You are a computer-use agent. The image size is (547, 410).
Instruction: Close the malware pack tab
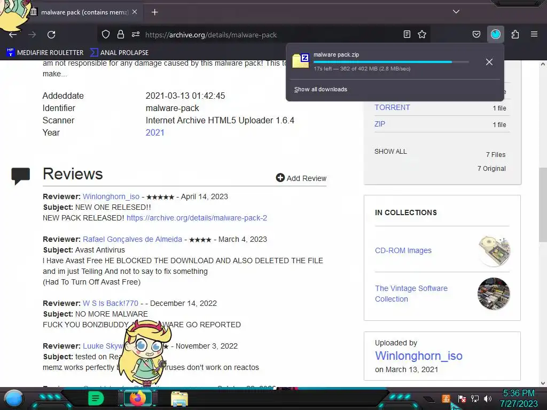click(x=135, y=12)
